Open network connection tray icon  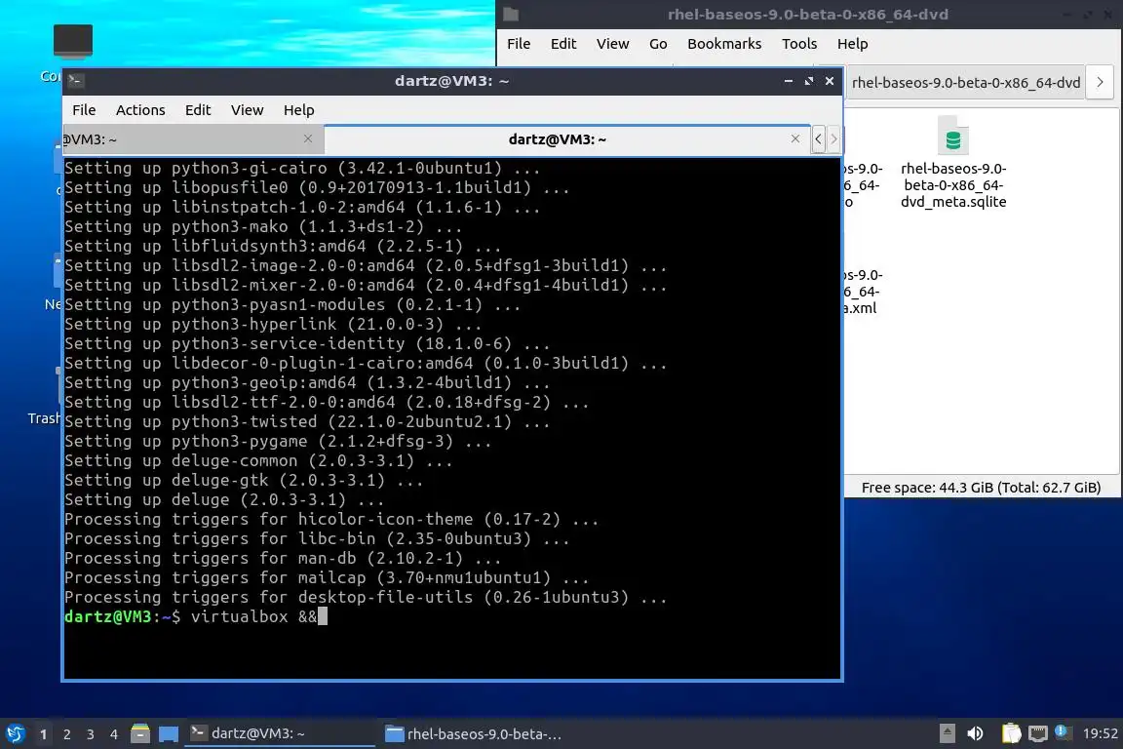(1038, 733)
